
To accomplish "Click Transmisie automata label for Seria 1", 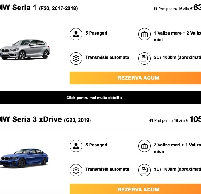I will tap(107, 58).
